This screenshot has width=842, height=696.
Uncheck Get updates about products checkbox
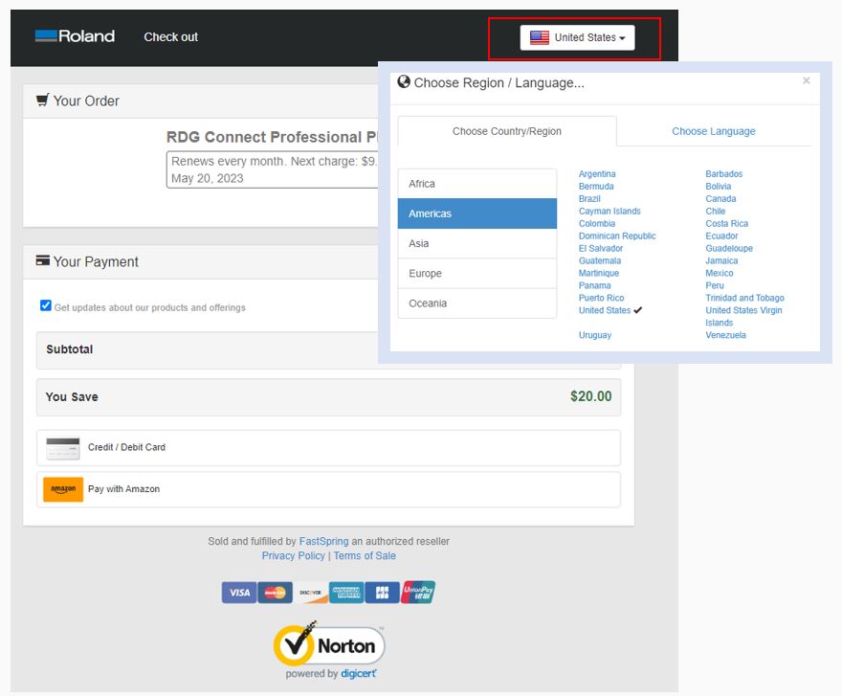coord(46,305)
